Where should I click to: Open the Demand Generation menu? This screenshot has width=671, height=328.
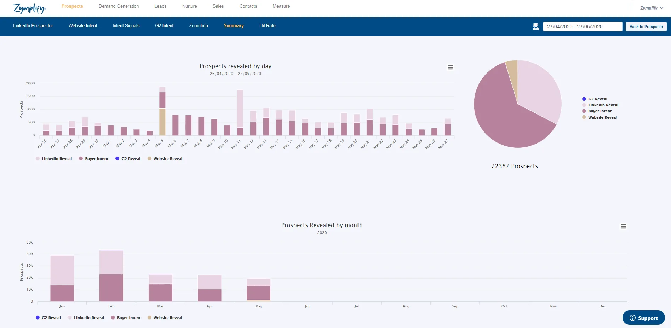click(x=119, y=6)
